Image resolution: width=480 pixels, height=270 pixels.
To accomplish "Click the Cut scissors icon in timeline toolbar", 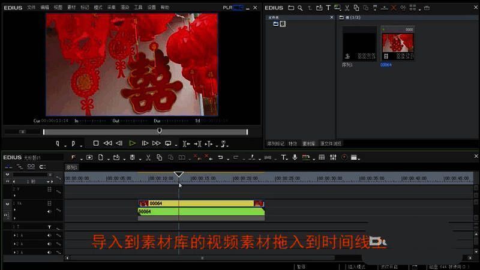I will tap(148, 157).
